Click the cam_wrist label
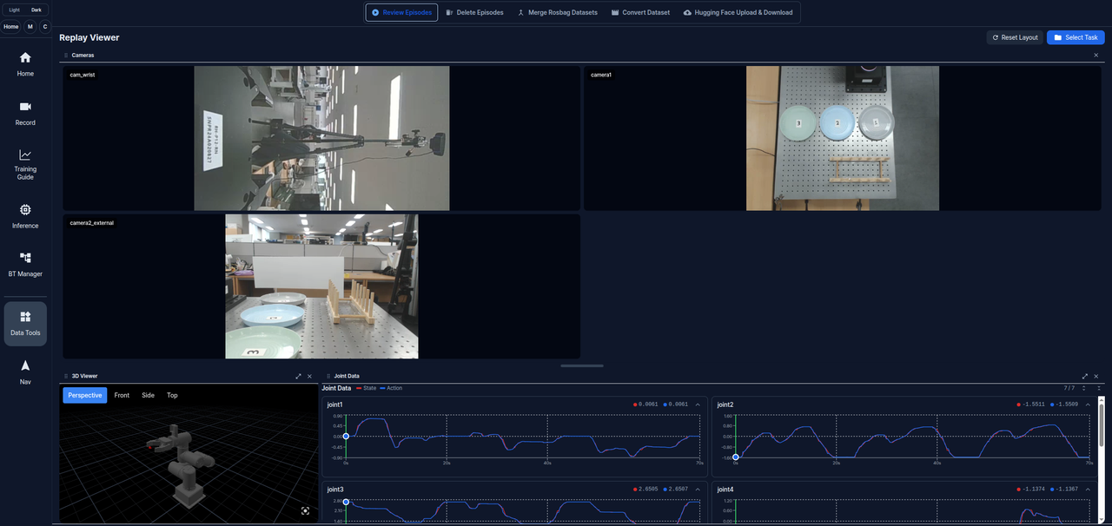1112x526 pixels. (83, 75)
